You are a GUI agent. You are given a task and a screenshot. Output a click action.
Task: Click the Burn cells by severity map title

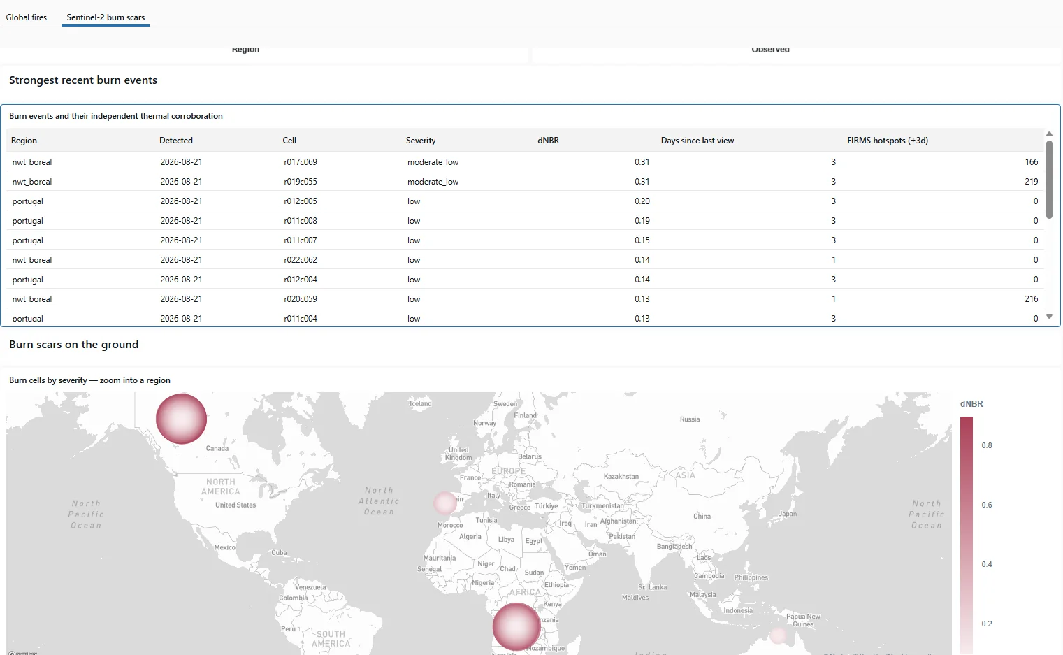pos(89,380)
